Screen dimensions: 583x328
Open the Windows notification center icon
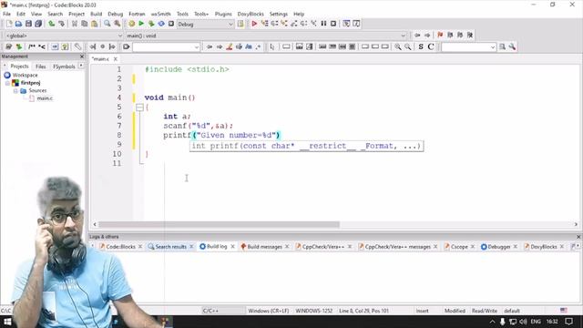pos(568,322)
